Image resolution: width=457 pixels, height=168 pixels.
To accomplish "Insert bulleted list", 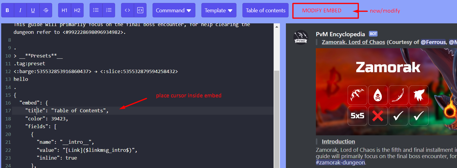I will click(x=96, y=10).
